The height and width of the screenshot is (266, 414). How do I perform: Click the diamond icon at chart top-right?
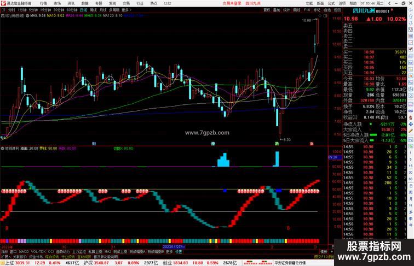click(x=320, y=16)
